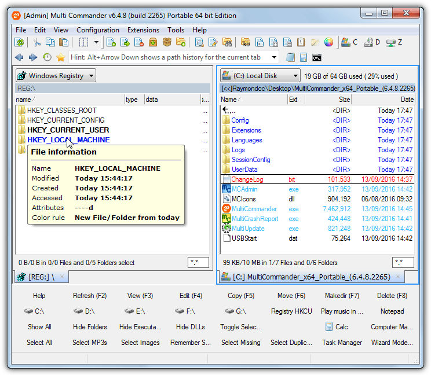
Task: Click the Select Images button
Action: (140, 343)
